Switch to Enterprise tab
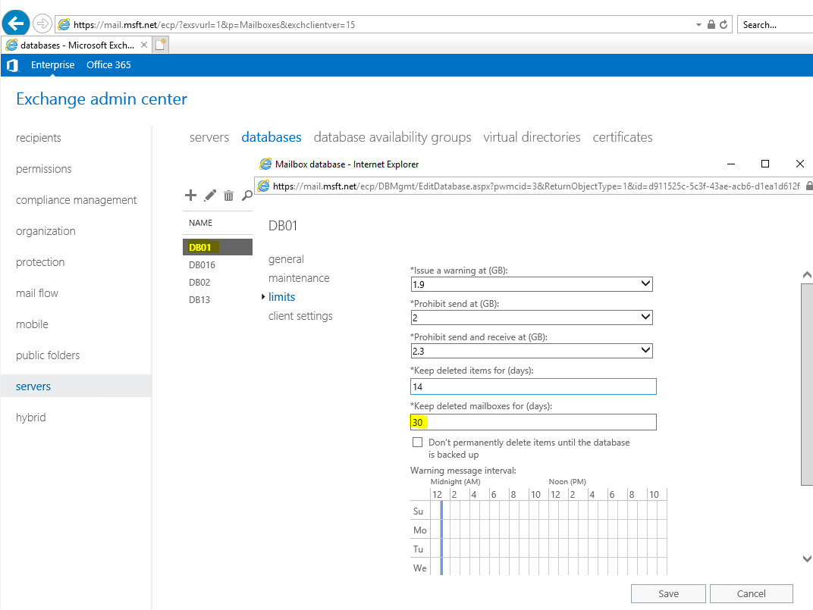The image size is (813, 610). (x=52, y=64)
